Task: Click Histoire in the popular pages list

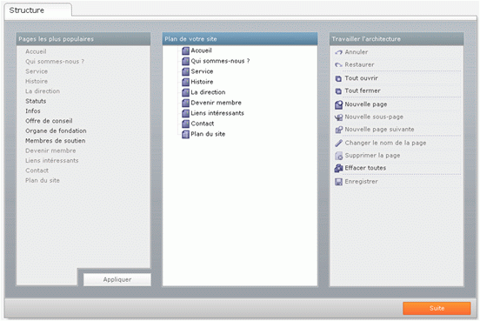Action: click(x=37, y=81)
